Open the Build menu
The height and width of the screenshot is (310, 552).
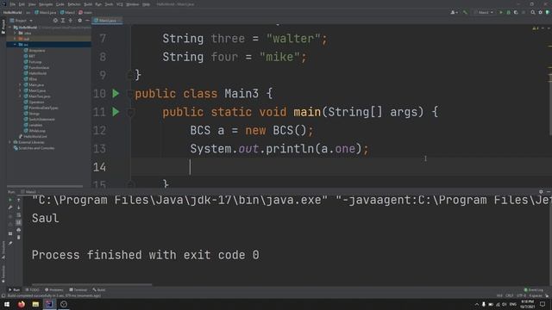tap(88, 4)
